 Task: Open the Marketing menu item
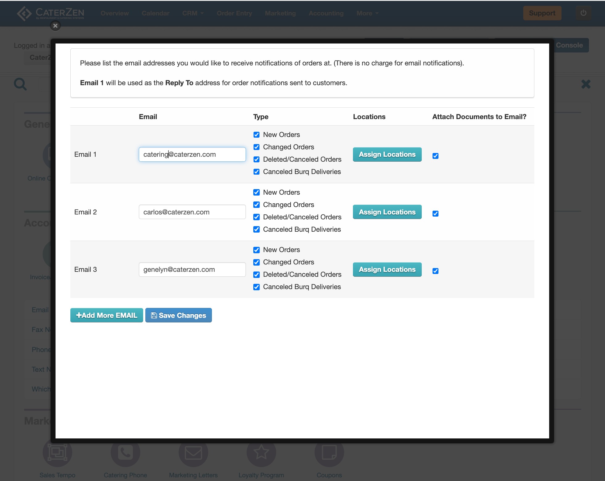(280, 13)
